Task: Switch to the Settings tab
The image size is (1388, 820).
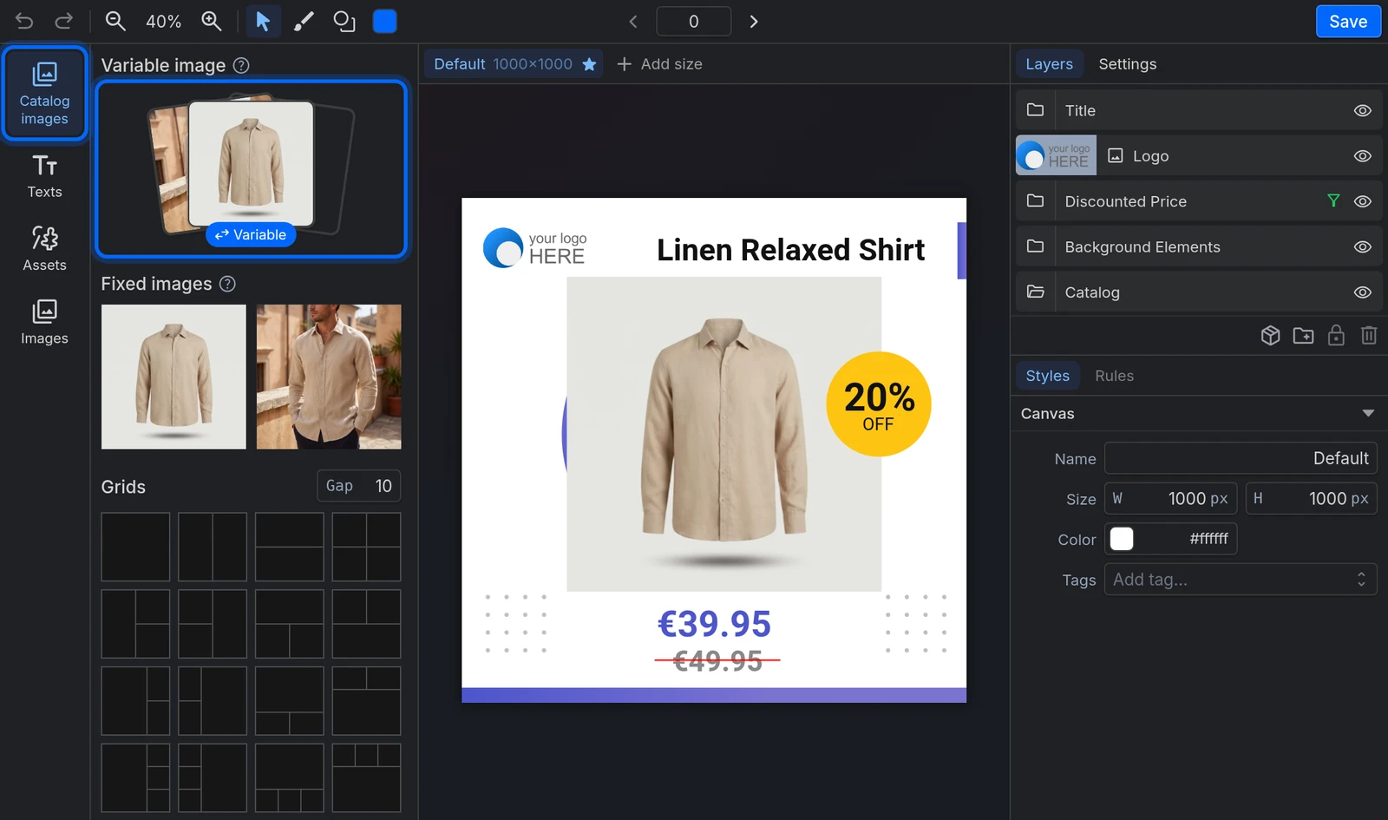Action: click(1127, 64)
